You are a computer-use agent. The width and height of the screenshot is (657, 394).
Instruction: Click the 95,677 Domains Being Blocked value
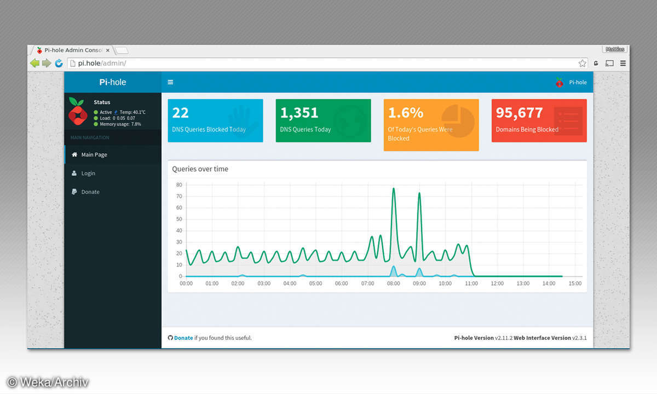[x=520, y=113]
